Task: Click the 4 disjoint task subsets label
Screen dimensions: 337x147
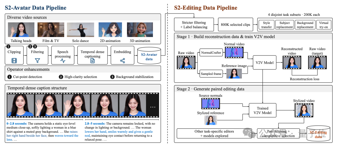Action: pyautogui.click(x=295, y=15)
